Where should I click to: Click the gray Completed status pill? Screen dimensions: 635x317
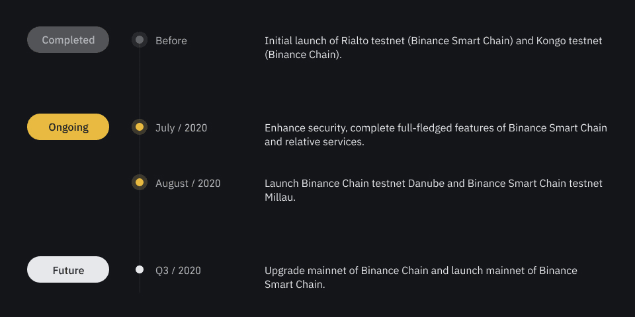point(68,40)
